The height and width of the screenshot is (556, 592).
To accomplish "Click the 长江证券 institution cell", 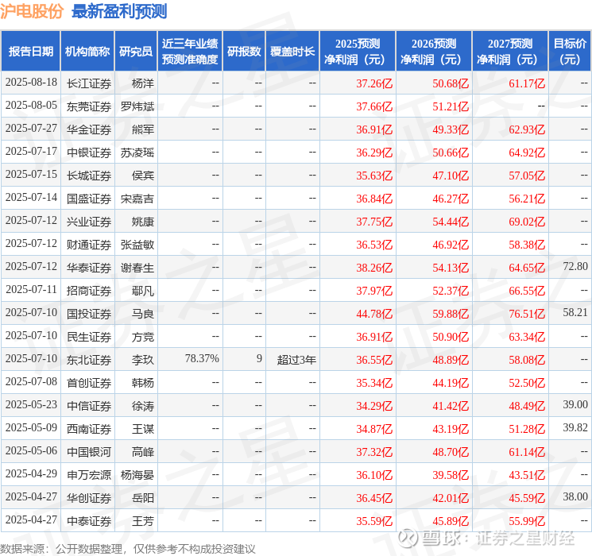I will [x=89, y=83].
